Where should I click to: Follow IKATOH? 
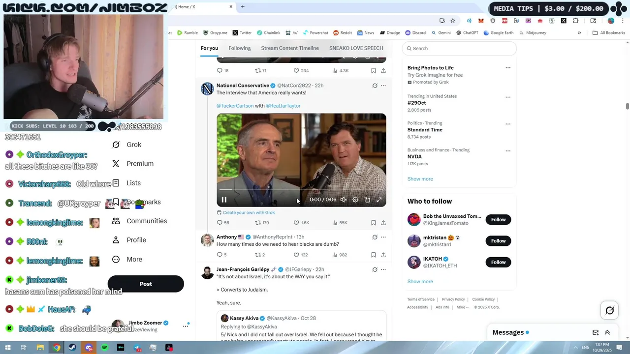point(498,262)
